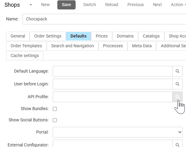Viewport: 186px width, 147px height.
Task: Toggle the Show Social Buttons checkbox
Action: coord(55,120)
